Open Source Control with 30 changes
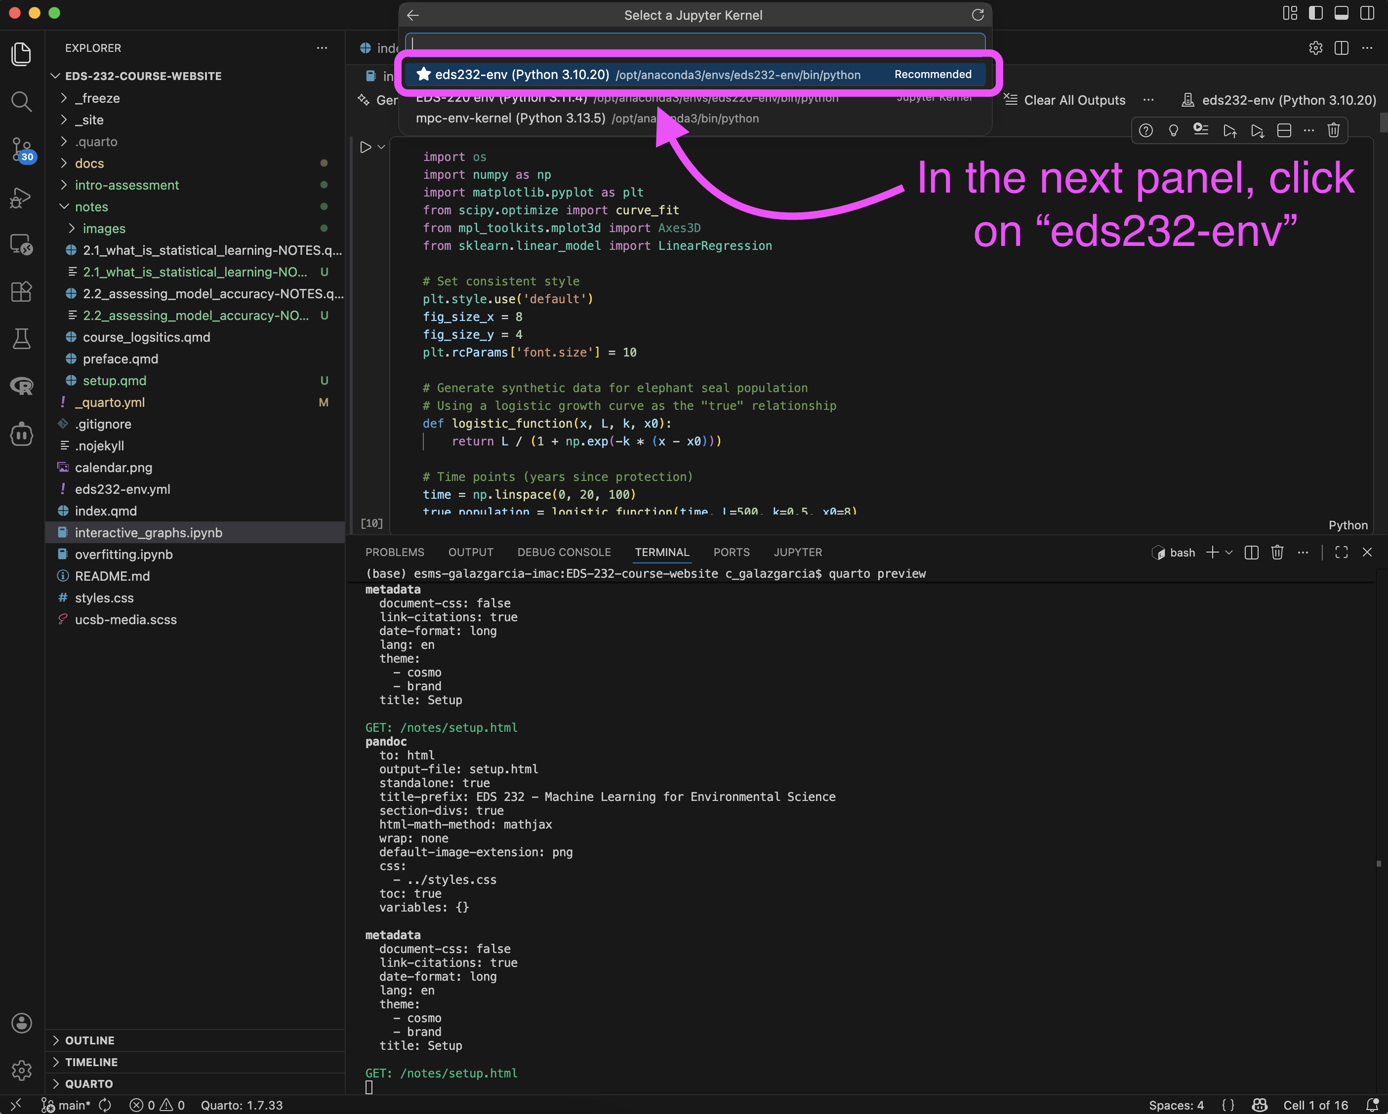 pos(21,149)
